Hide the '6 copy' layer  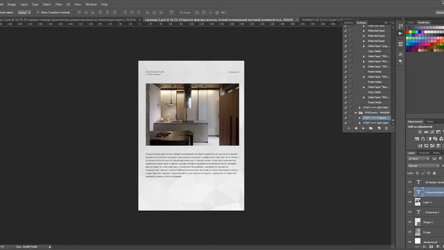[x=410, y=232]
